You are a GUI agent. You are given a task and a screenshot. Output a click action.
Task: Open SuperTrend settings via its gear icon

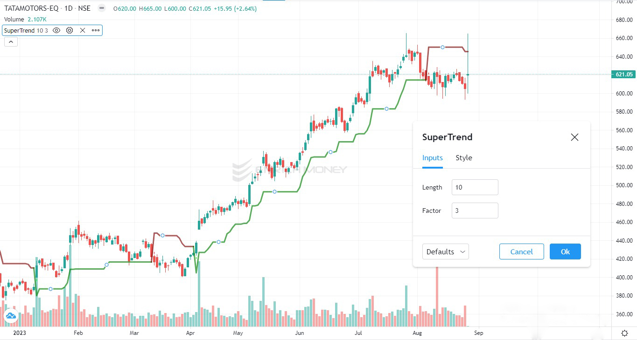pos(69,30)
